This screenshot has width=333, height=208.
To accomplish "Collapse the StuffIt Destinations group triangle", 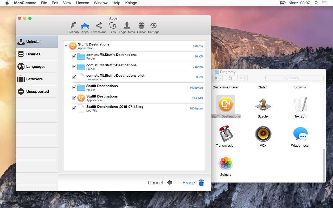I will click(66, 46).
